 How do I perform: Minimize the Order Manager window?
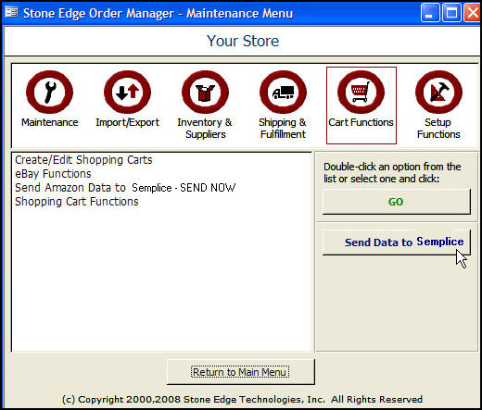click(x=430, y=13)
